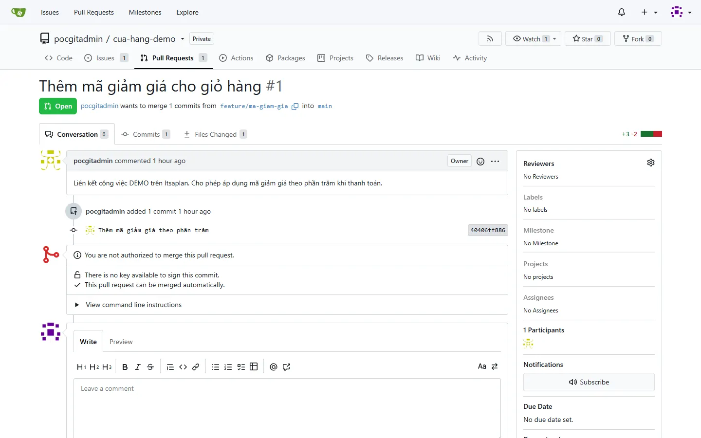Insert a table in comment
This screenshot has height=438, width=701.
point(254,367)
